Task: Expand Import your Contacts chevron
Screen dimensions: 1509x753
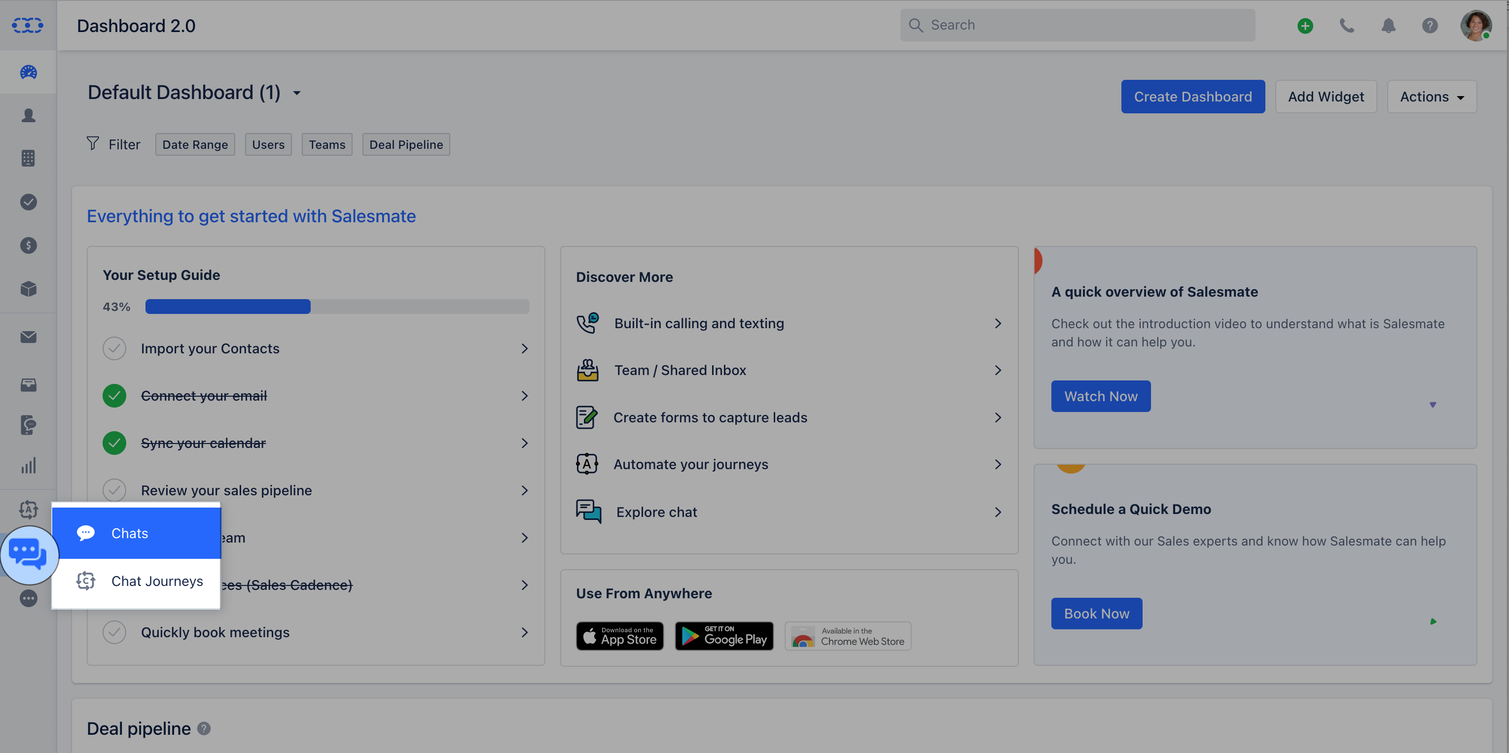Action: [x=525, y=348]
